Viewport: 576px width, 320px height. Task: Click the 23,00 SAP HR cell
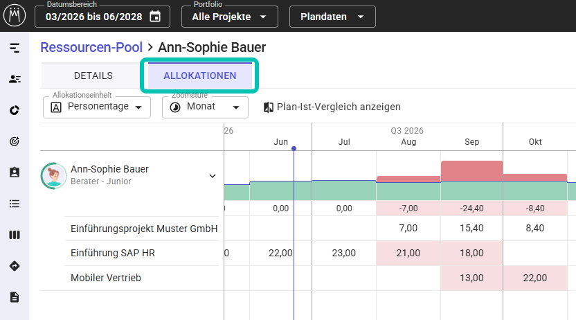click(x=344, y=253)
